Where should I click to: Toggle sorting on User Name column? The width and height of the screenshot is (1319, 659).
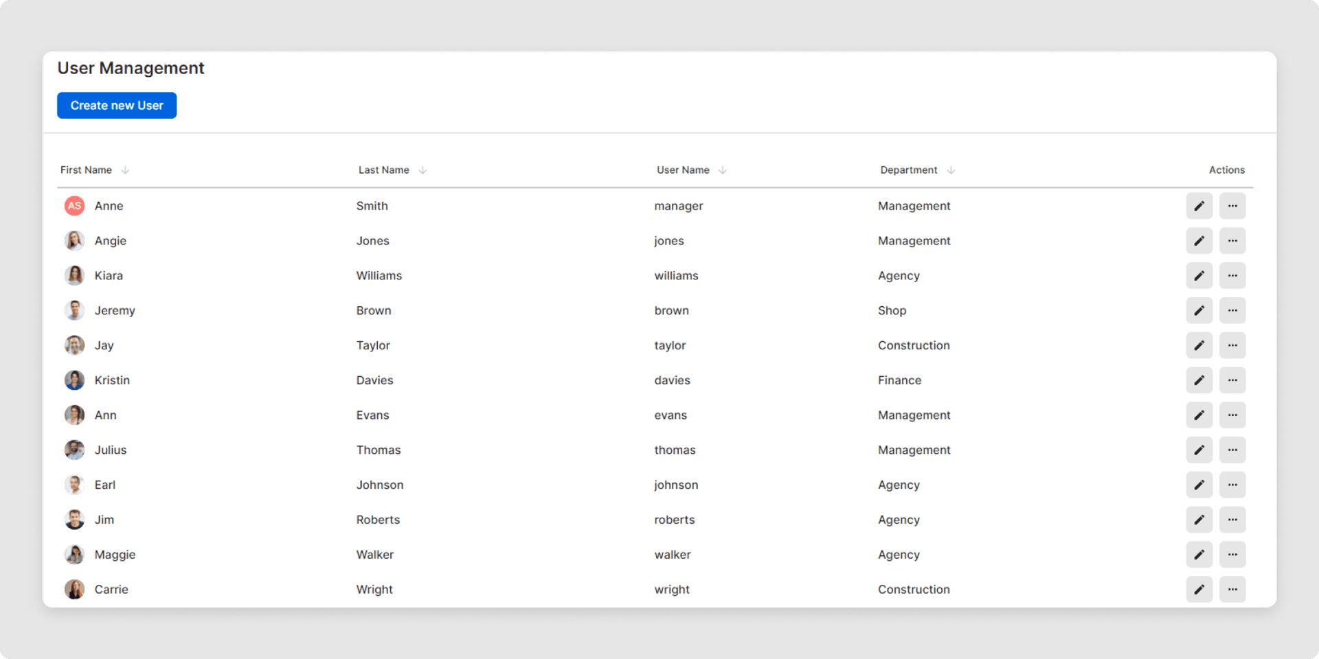click(723, 170)
